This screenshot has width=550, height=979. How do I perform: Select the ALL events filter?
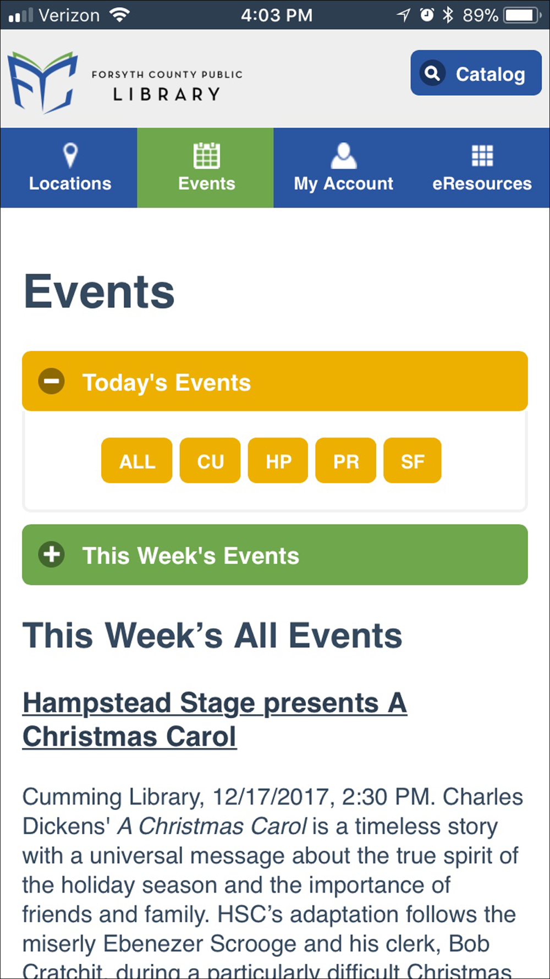point(137,460)
